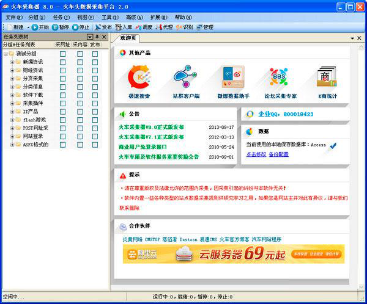Click the 新建 (New) toolbar icon
The image size is (367, 304).
pyautogui.click(x=9, y=27)
